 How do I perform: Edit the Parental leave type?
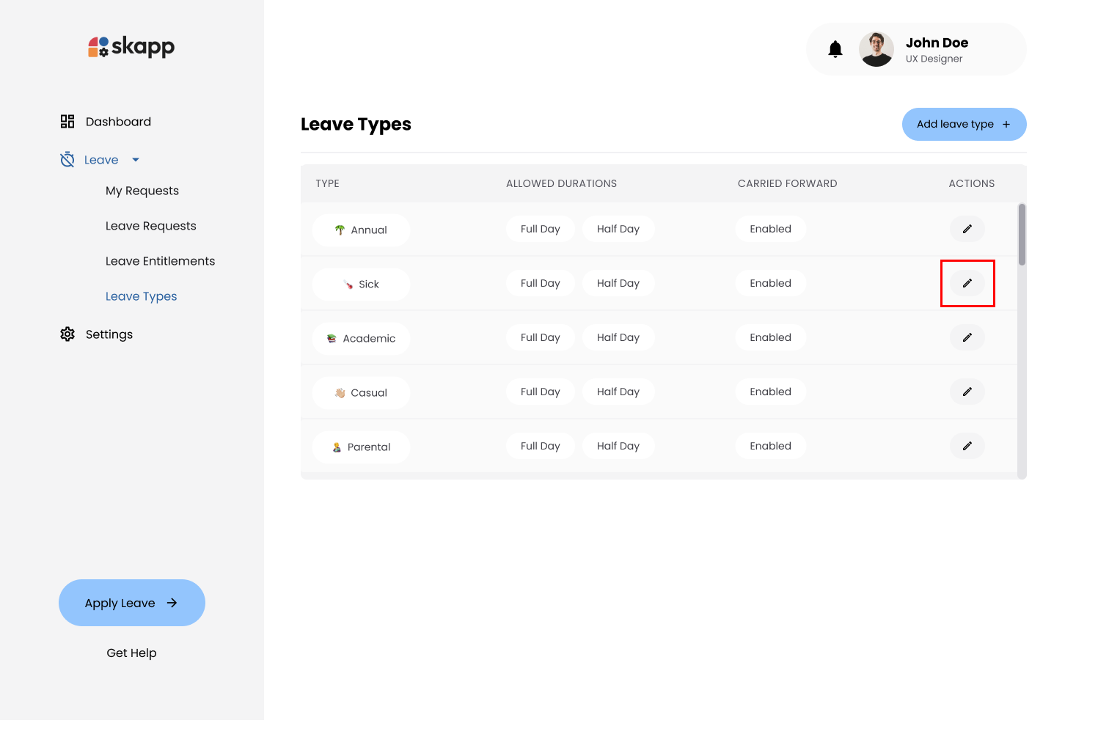[967, 446]
